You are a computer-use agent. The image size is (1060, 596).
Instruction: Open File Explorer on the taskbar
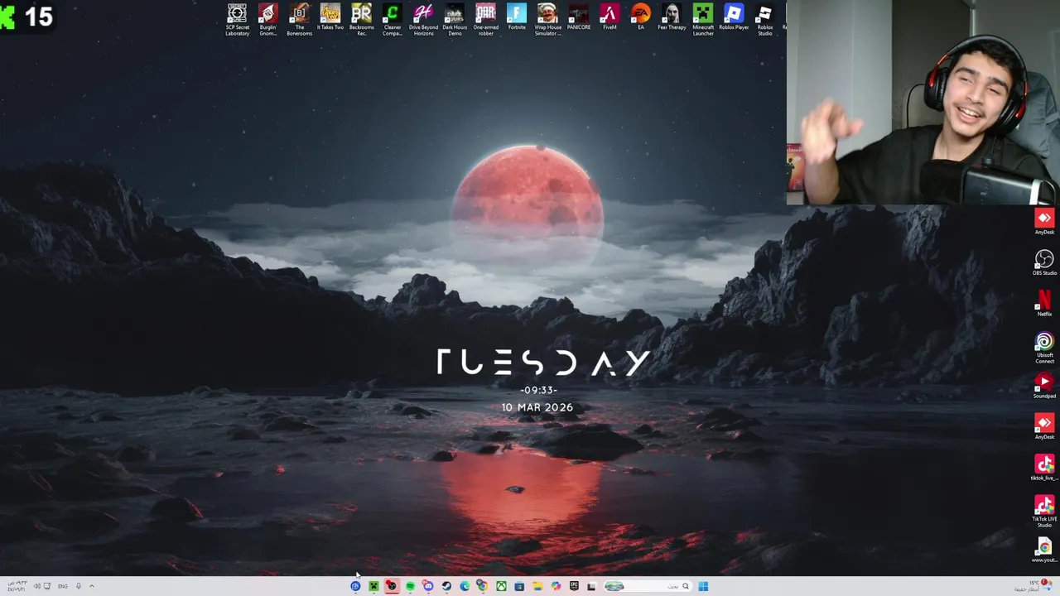click(537, 586)
